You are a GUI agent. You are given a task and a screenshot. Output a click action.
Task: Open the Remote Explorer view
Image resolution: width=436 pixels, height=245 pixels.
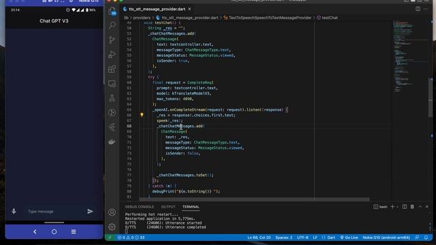tap(112, 84)
